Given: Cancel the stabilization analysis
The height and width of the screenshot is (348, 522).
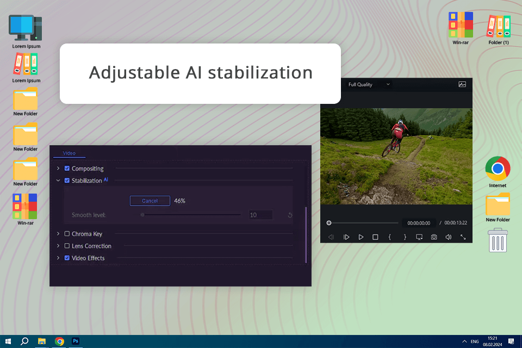Looking at the screenshot, I should pyautogui.click(x=150, y=201).
